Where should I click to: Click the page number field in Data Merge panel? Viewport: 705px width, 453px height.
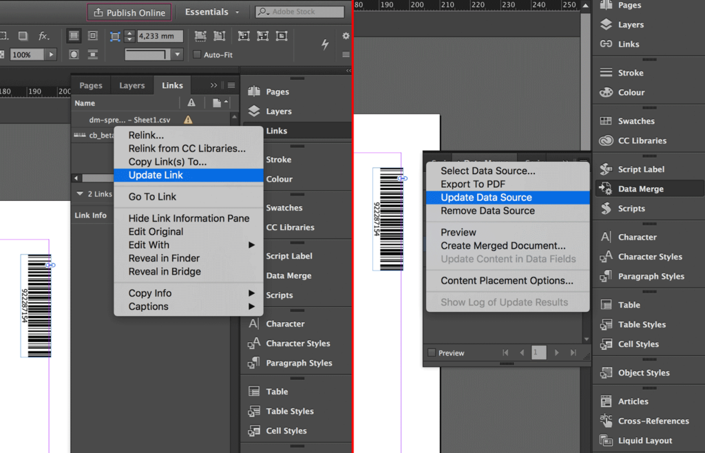[538, 352]
